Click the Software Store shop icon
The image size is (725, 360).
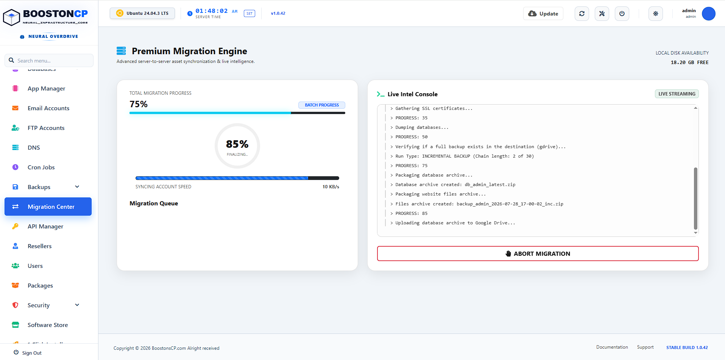pos(15,325)
